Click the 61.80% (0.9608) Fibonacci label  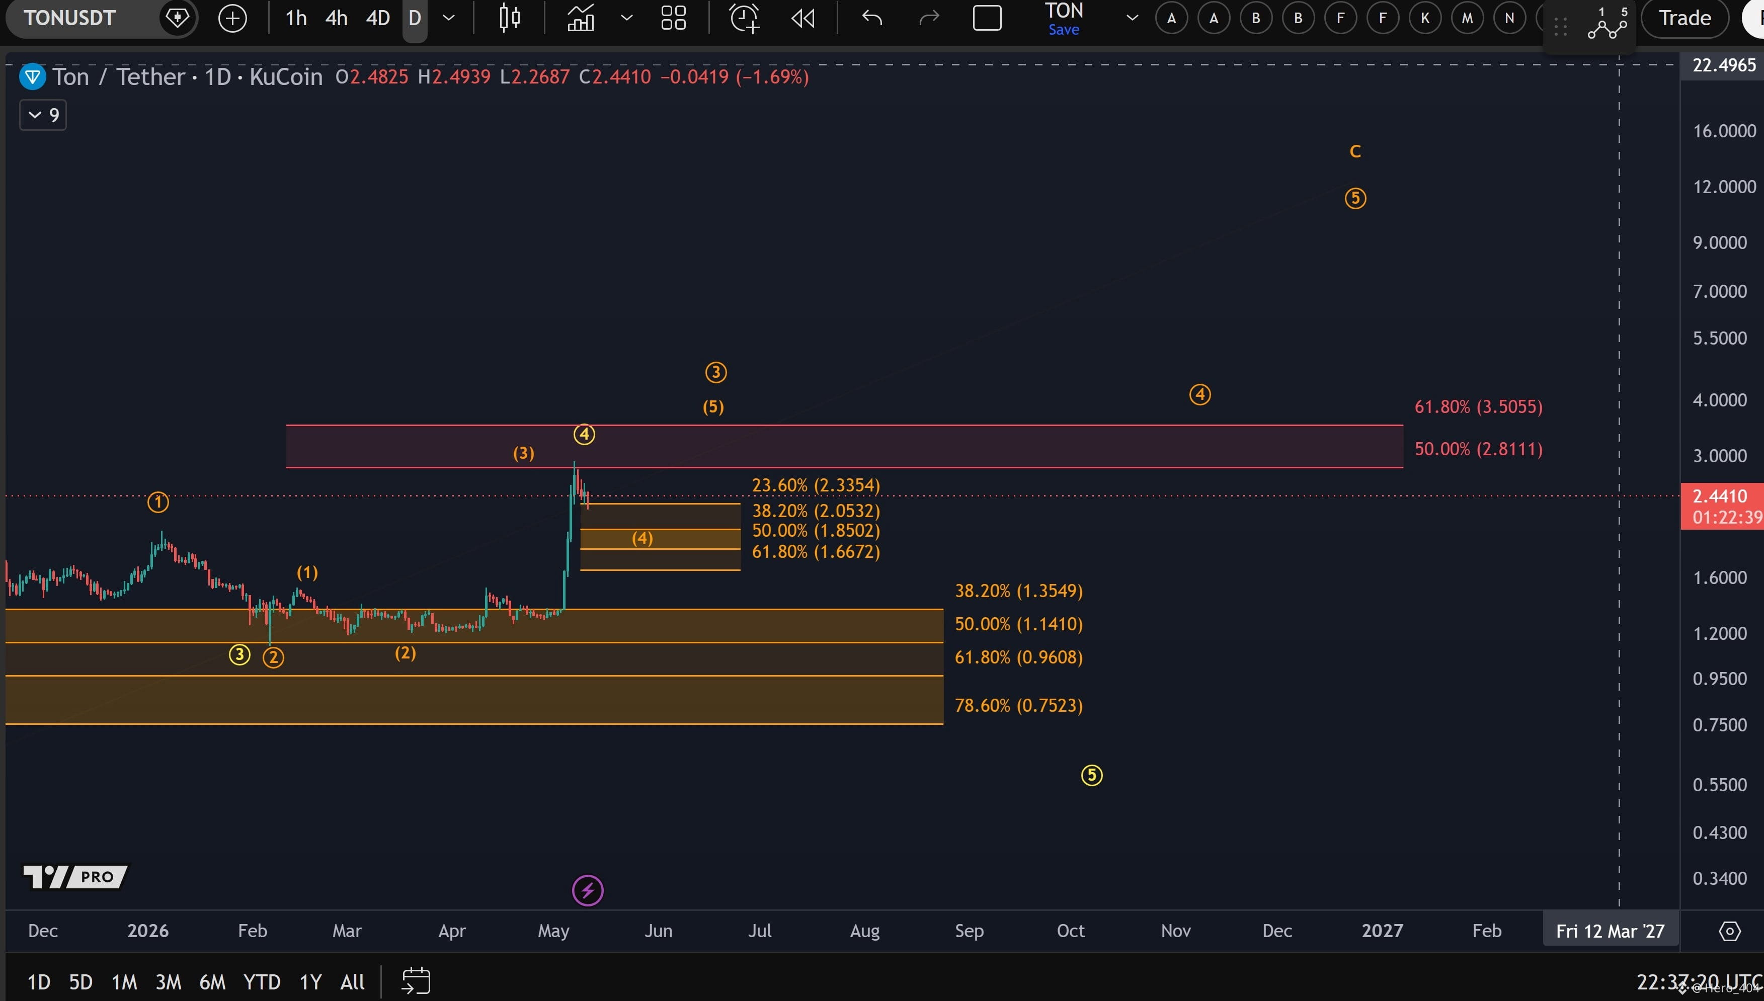[x=1019, y=656]
